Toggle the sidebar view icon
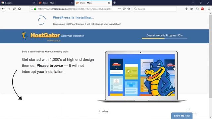 (197, 9)
